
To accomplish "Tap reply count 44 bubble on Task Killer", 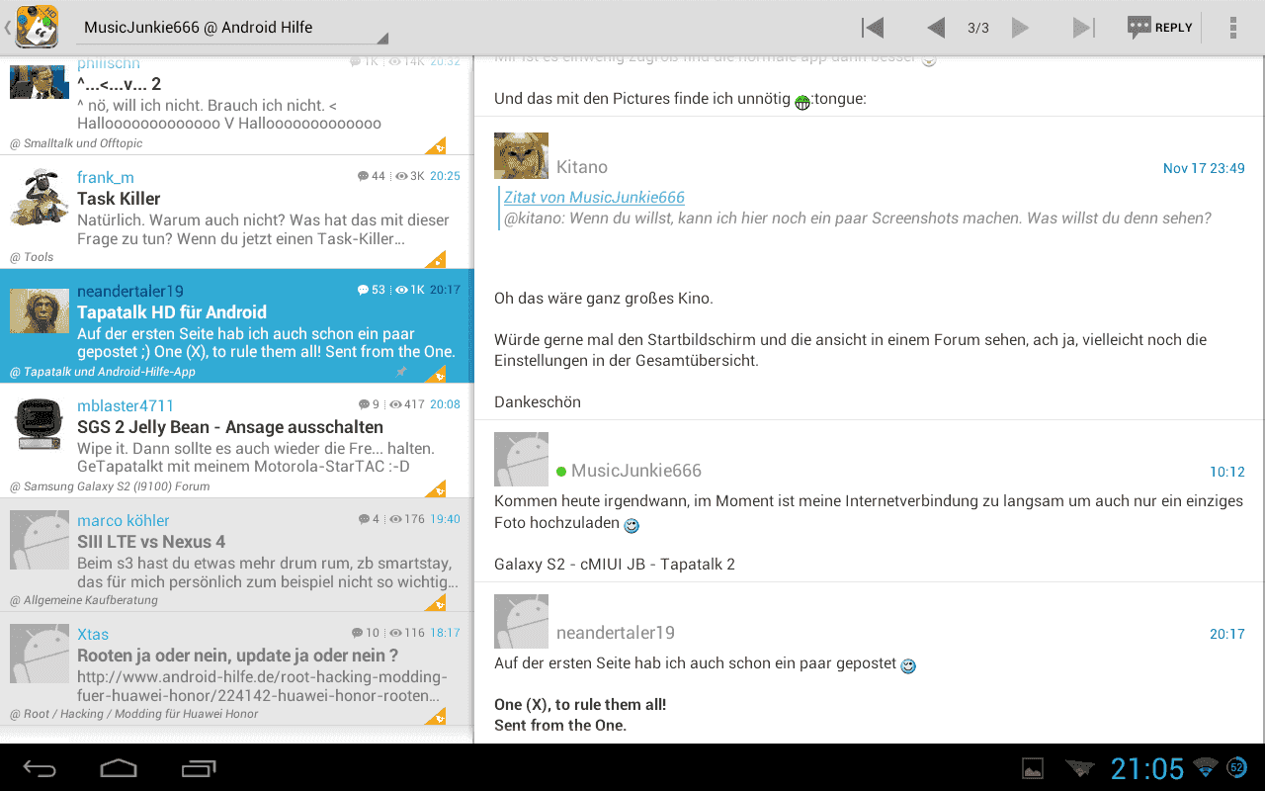I will (372, 176).
